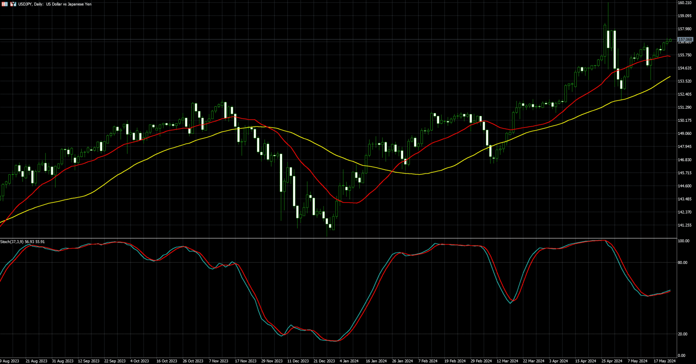Viewport: 696px width, 364px height.
Task: Click the 100.00 Stochastic scale label
Action: click(x=683, y=241)
